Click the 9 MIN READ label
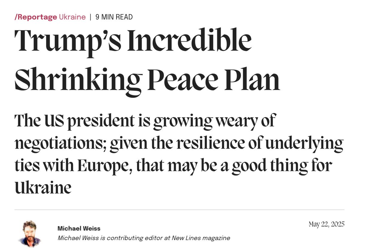Viewport: 383px width, 250px height. (114, 17)
